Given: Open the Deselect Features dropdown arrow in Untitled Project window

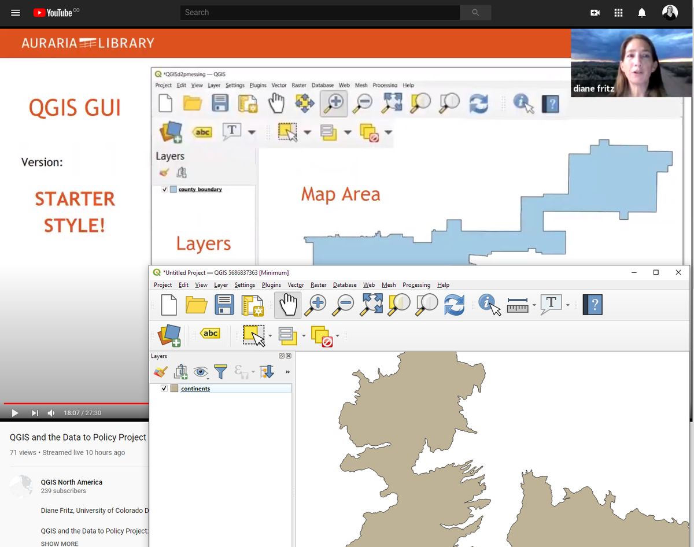Looking at the screenshot, I should click(x=337, y=336).
